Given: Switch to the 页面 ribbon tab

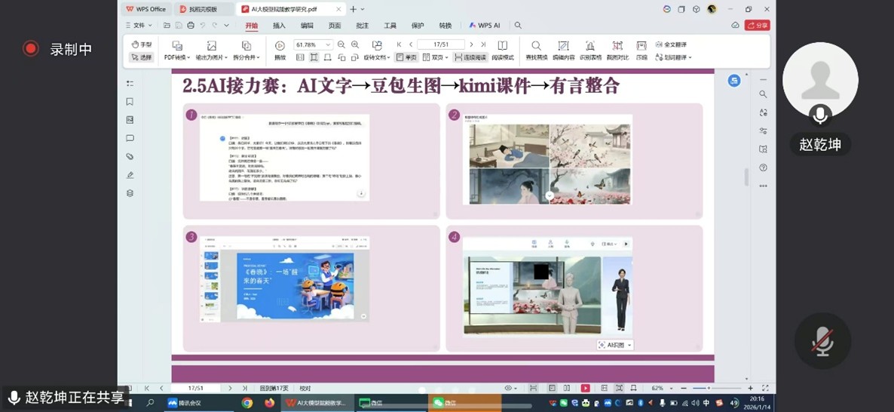Looking at the screenshot, I should click(x=335, y=25).
